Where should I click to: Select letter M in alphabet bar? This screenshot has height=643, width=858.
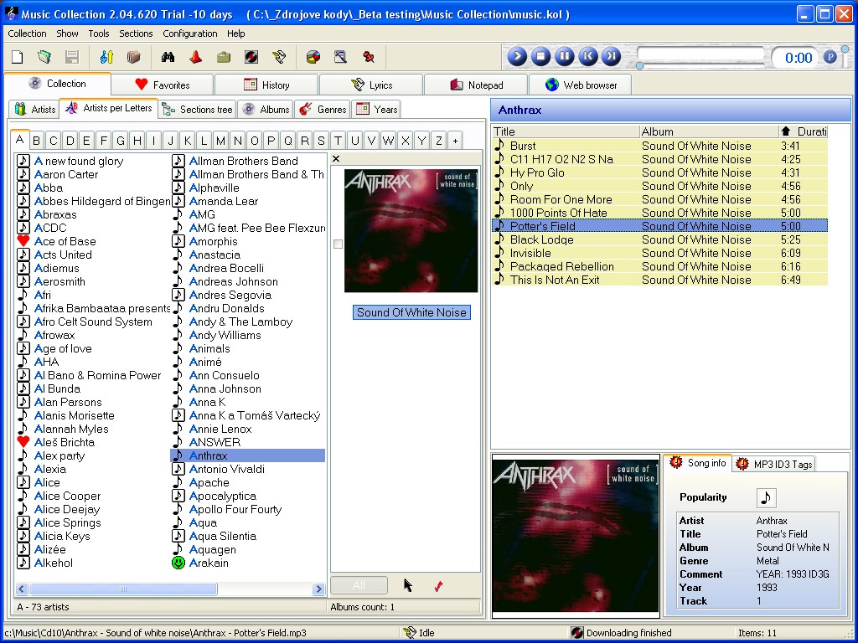pos(220,141)
